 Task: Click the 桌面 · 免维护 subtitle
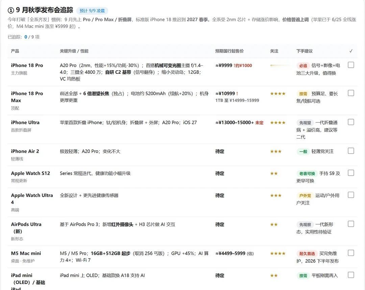23,261
